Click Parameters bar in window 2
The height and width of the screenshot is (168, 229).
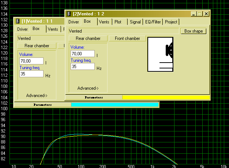(94, 97)
